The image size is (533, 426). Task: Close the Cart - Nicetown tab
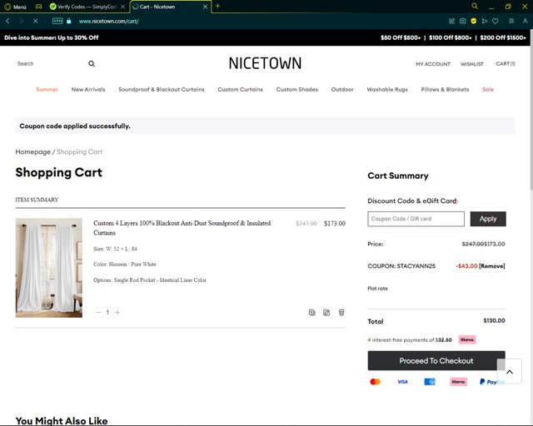point(205,7)
